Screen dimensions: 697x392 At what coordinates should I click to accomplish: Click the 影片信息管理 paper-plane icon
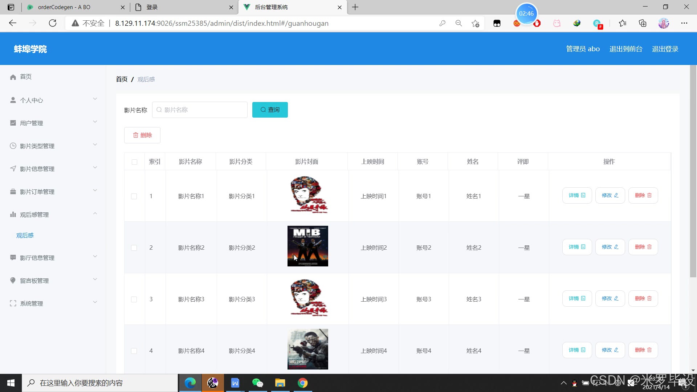click(13, 168)
